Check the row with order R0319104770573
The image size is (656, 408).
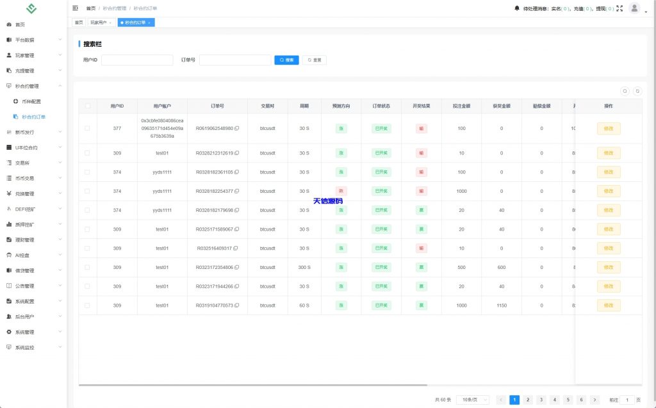click(x=87, y=306)
